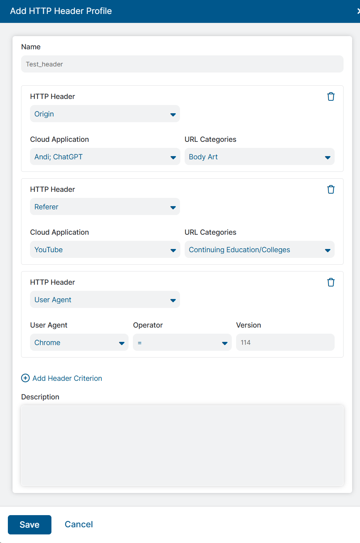Screen dimensions: 360x543
Task: Click inside the Description text area
Action: pyautogui.click(x=182, y=445)
